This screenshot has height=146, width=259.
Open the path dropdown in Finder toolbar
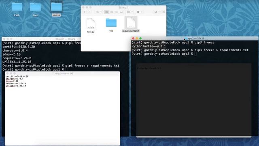(x=99, y=12)
